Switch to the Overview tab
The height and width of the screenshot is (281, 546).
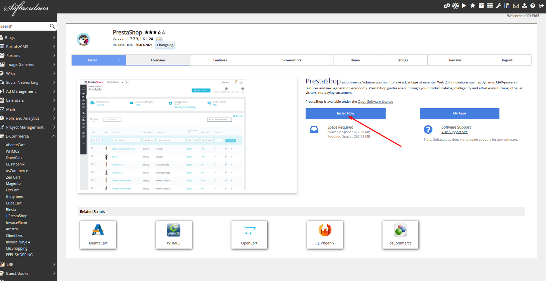click(158, 60)
